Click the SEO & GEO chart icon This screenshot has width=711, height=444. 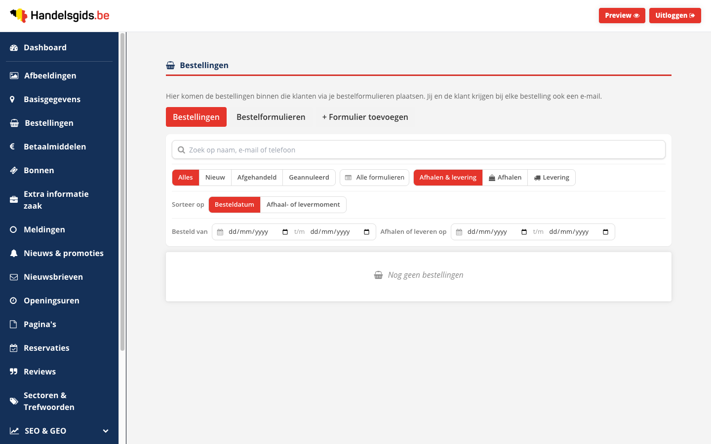coord(14,431)
